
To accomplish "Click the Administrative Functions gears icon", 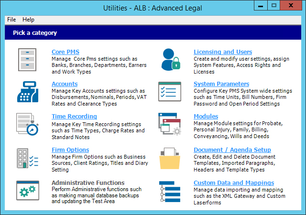I will [x=27, y=190].
